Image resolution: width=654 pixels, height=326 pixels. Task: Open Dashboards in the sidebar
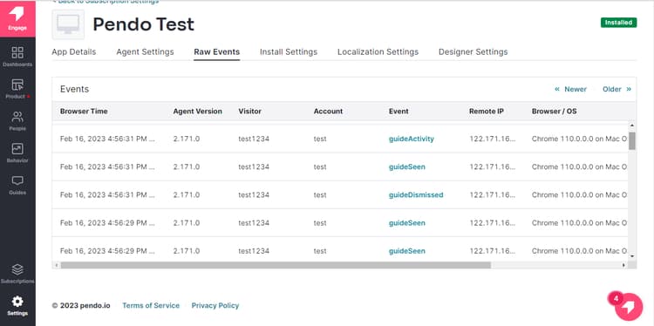[17, 57]
